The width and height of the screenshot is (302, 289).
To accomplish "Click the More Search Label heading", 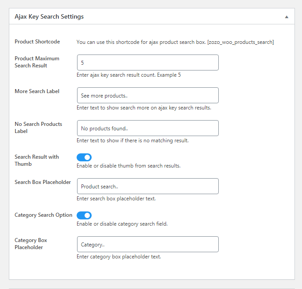I will pyautogui.click(x=37, y=91).
